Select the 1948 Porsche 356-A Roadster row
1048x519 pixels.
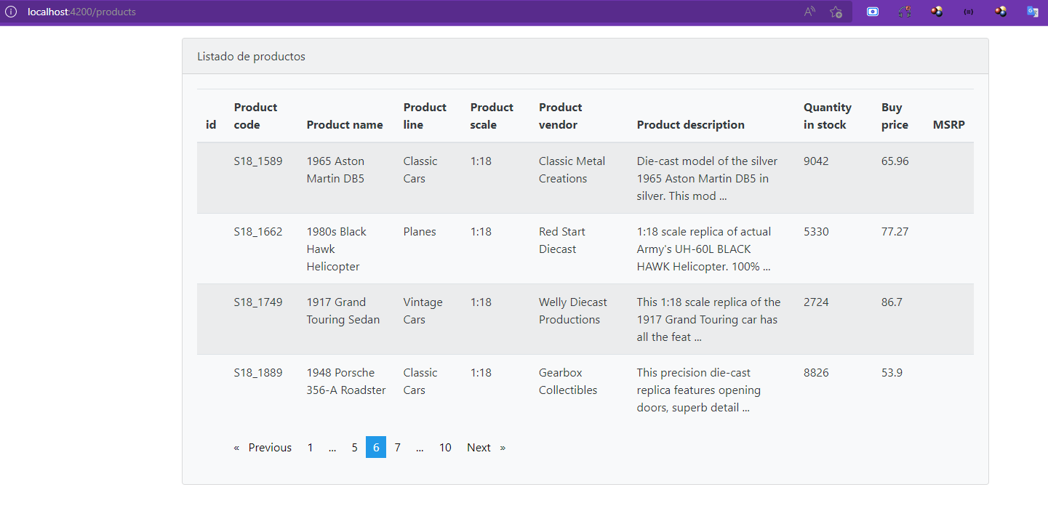pos(345,382)
